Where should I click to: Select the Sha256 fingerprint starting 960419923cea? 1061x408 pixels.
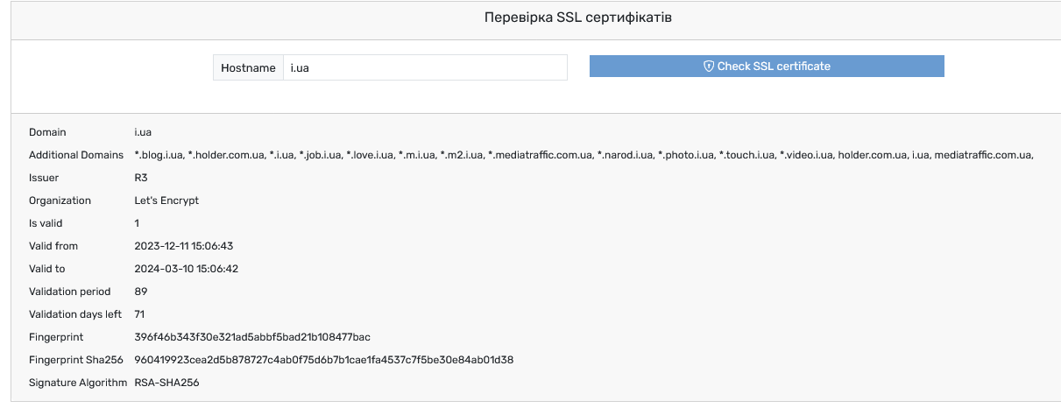pyautogui.click(x=324, y=360)
